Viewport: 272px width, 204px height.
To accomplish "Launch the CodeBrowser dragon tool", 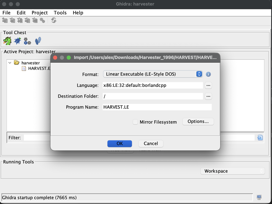I will 7,41.
